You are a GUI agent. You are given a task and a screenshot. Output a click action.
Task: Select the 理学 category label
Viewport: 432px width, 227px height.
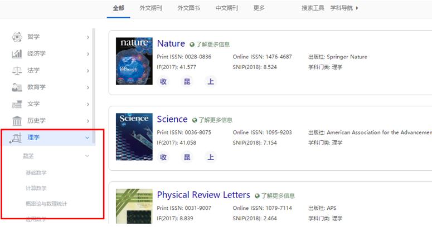33,137
